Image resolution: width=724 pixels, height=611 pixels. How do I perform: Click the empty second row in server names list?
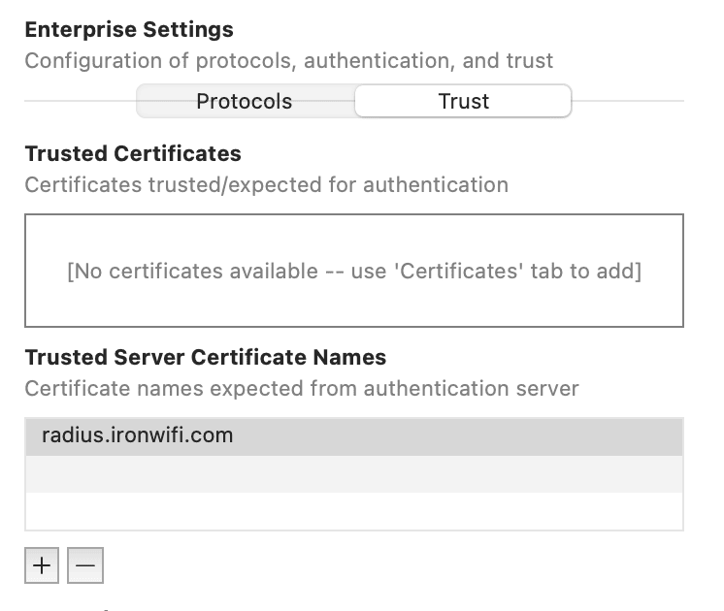click(354, 474)
